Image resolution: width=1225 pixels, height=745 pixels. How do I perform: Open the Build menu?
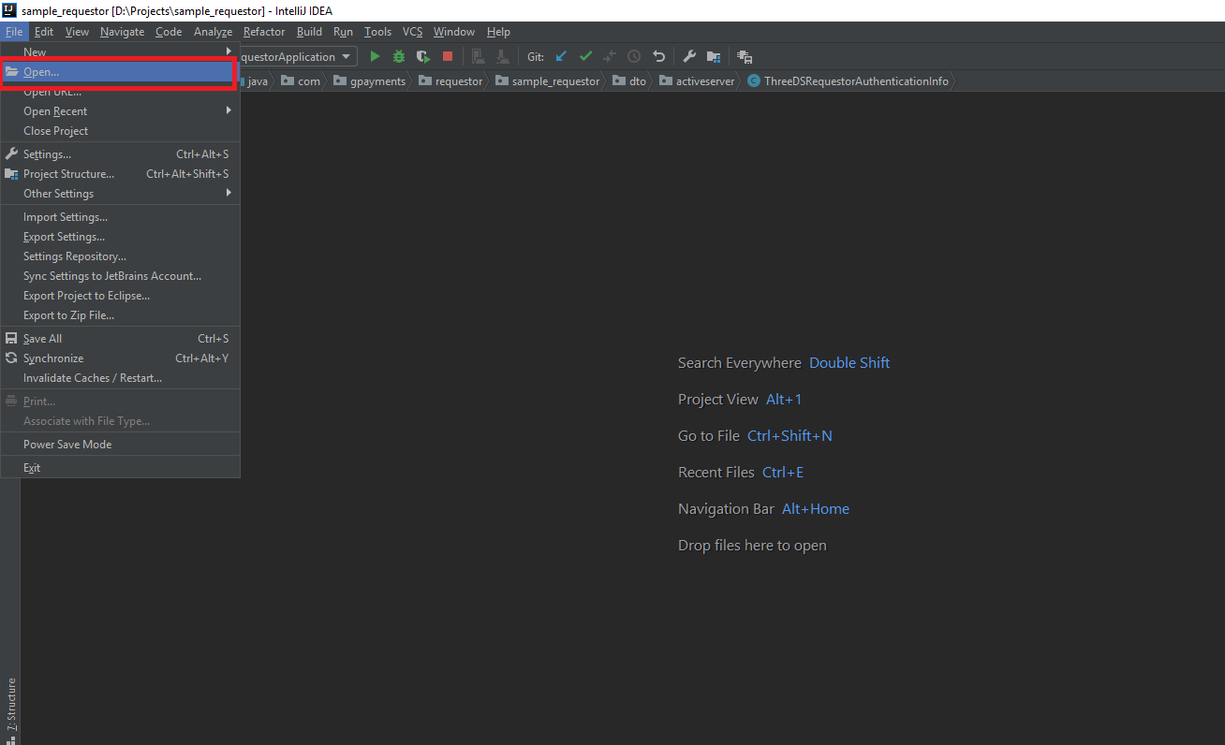point(309,32)
